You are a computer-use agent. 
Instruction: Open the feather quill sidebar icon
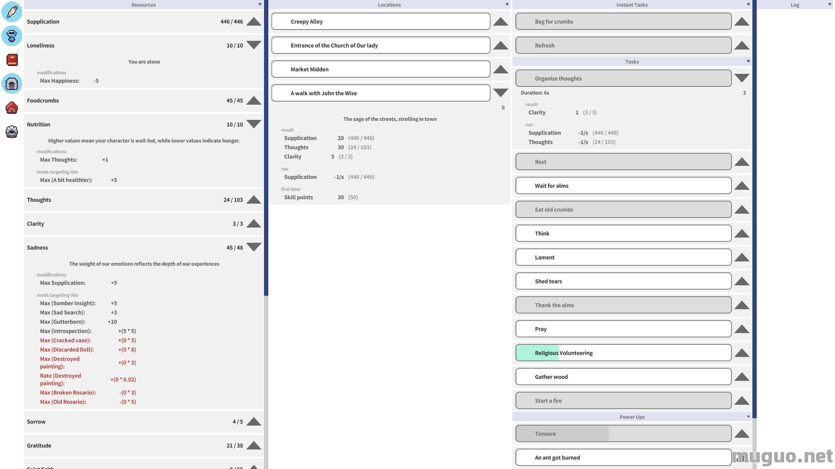pos(12,12)
